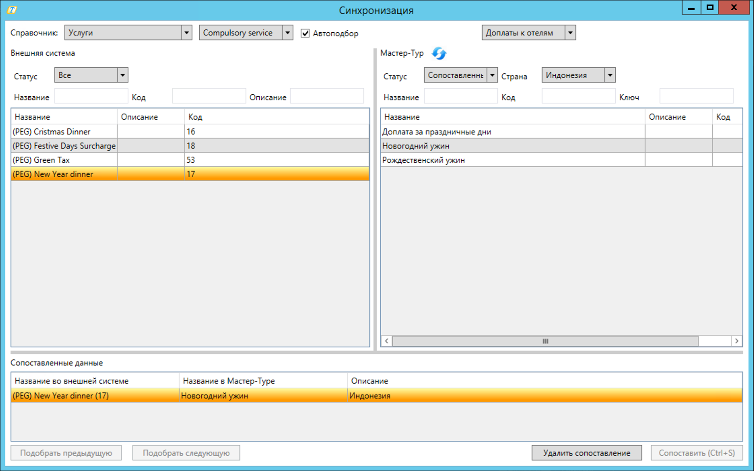Click the app logo in the title bar
The width and height of the screenshot is (754, 471).
pos(12,10)
